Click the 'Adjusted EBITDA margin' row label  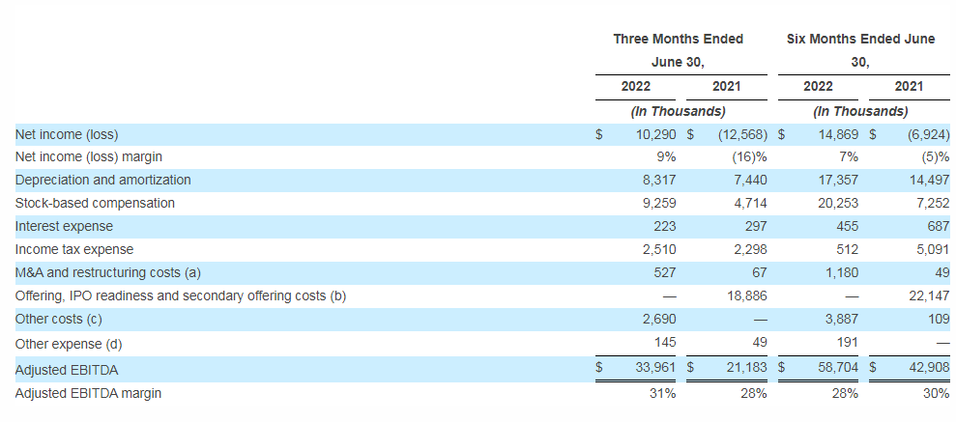click(x=88, y=393)
